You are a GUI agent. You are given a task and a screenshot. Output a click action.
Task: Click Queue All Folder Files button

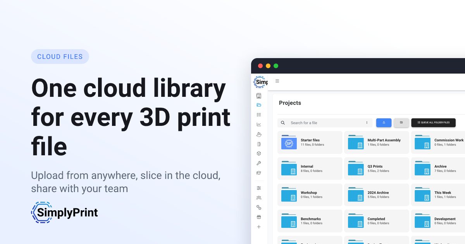pos(433,123)
